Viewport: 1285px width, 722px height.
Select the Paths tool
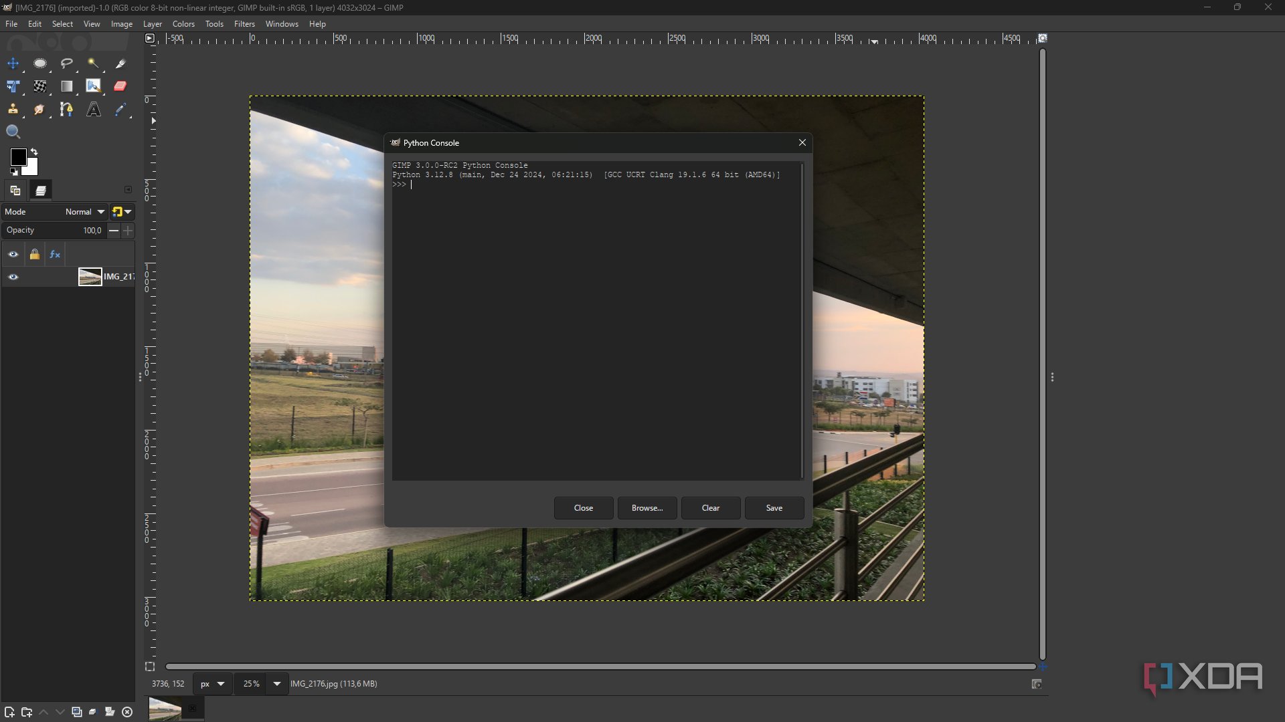pos(67,109)
